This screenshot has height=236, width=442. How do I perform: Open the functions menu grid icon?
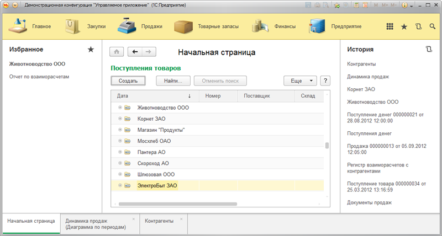(x=390, y=26)
